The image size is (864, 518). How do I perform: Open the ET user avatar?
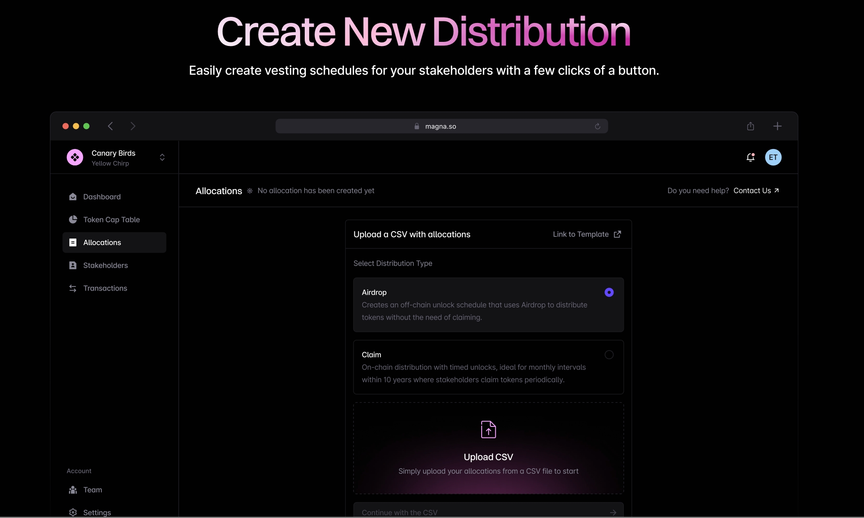point(773,157)
